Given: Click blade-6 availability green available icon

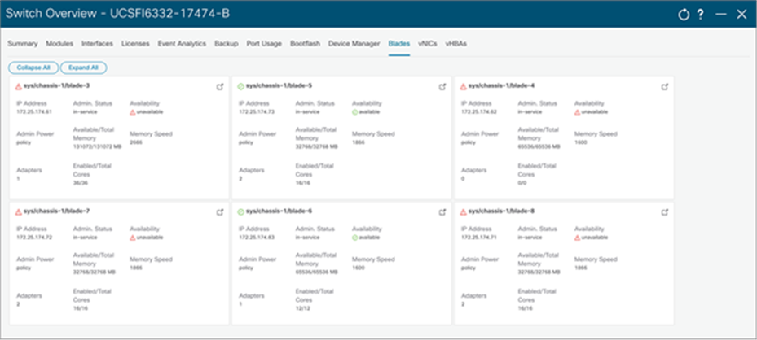Looking at the screenshot, I should [x=354, y=238].
